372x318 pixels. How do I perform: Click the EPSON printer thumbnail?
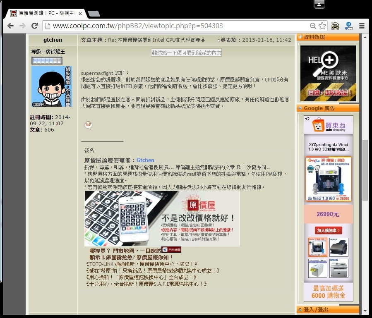(339, 268)
